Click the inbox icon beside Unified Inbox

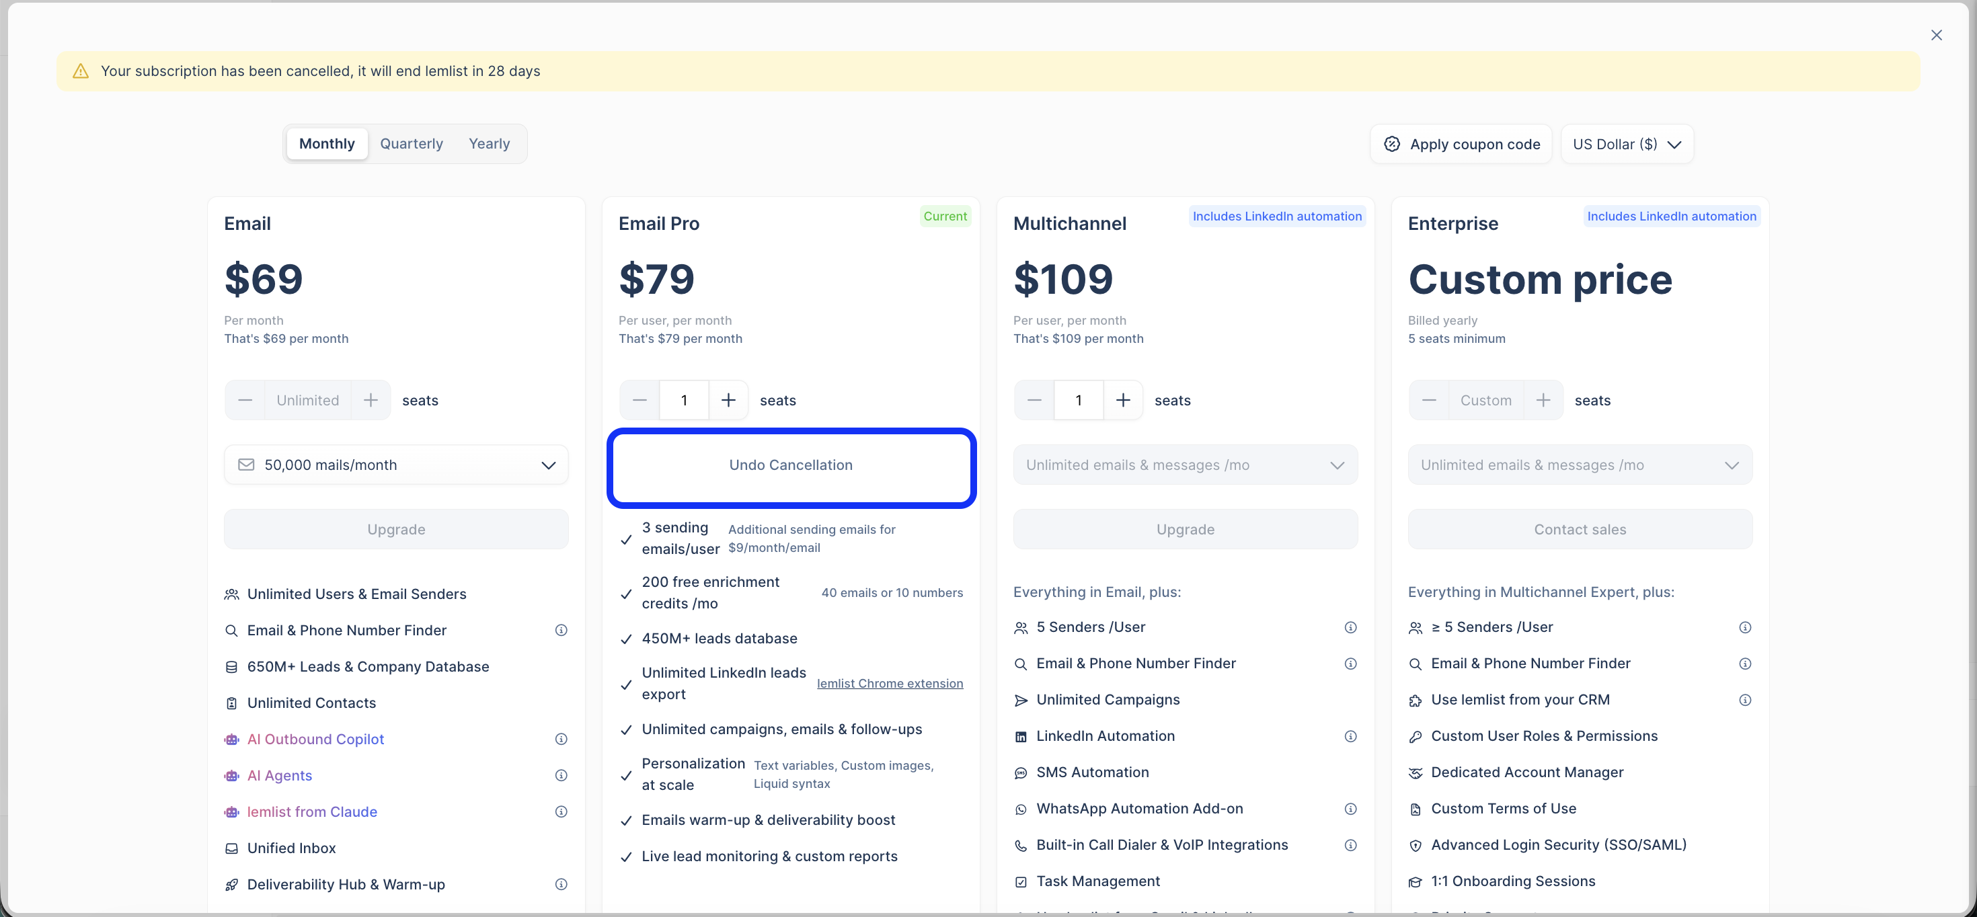click(x=231, y=848)
